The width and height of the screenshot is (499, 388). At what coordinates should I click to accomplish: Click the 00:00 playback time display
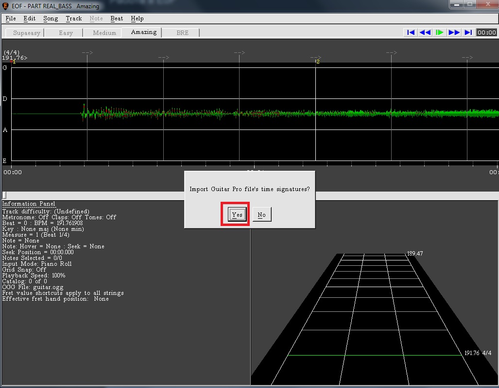[x=486, y=32]
